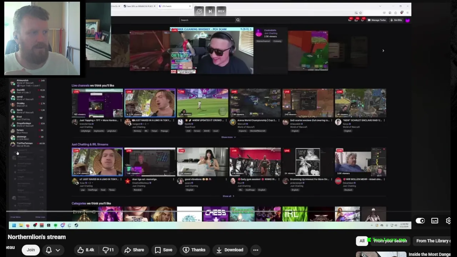Open TimTheTatman channel in sidebar
Image resolution: width=457 pixels, height=257 pixels.
tap(28, 144)
